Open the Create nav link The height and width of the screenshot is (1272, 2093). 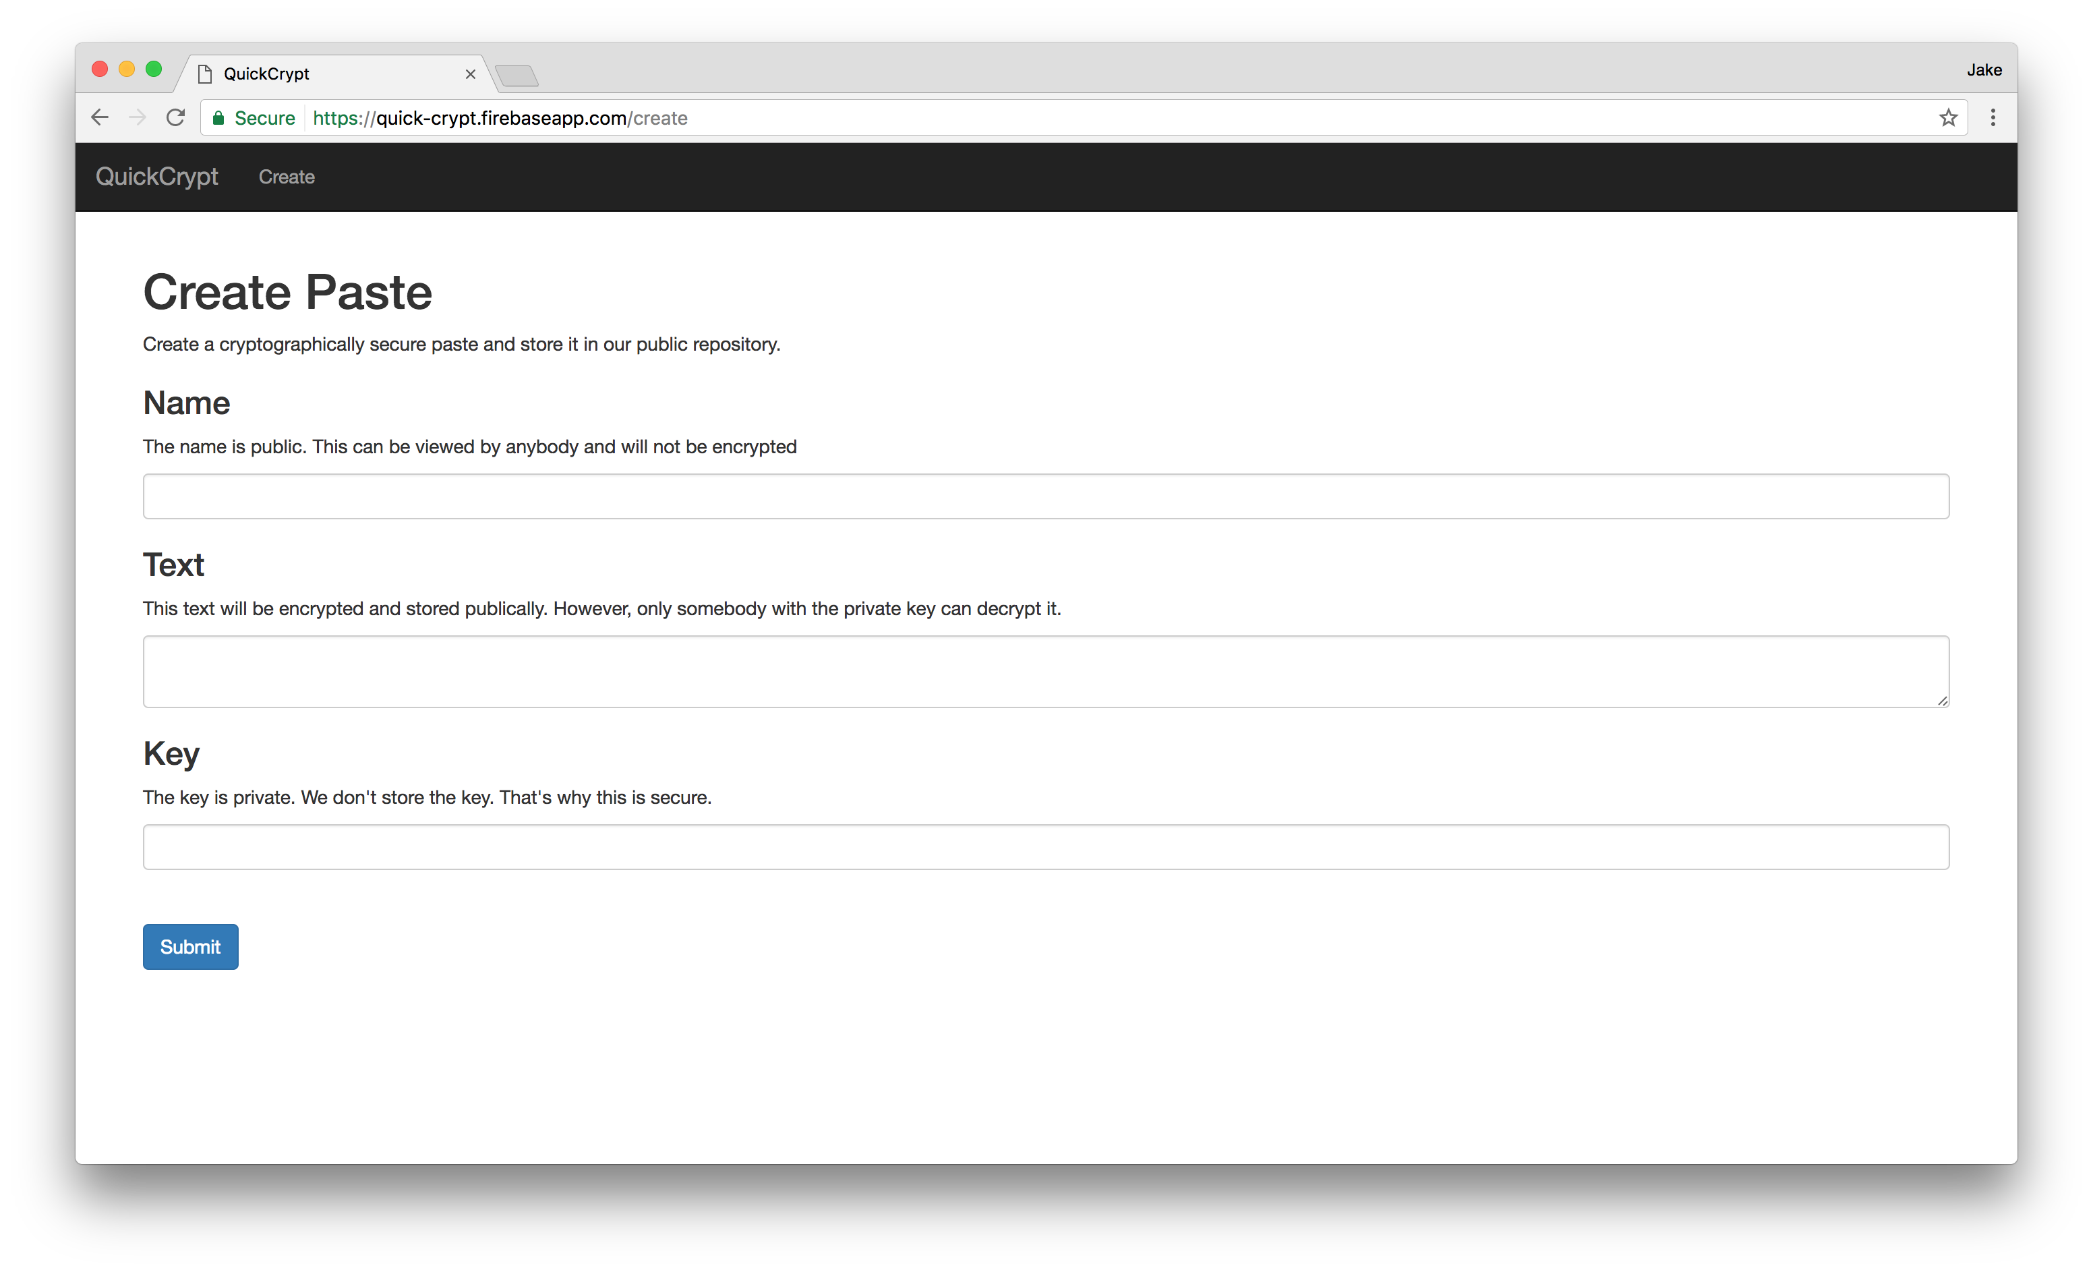click(x=287, y=177)
